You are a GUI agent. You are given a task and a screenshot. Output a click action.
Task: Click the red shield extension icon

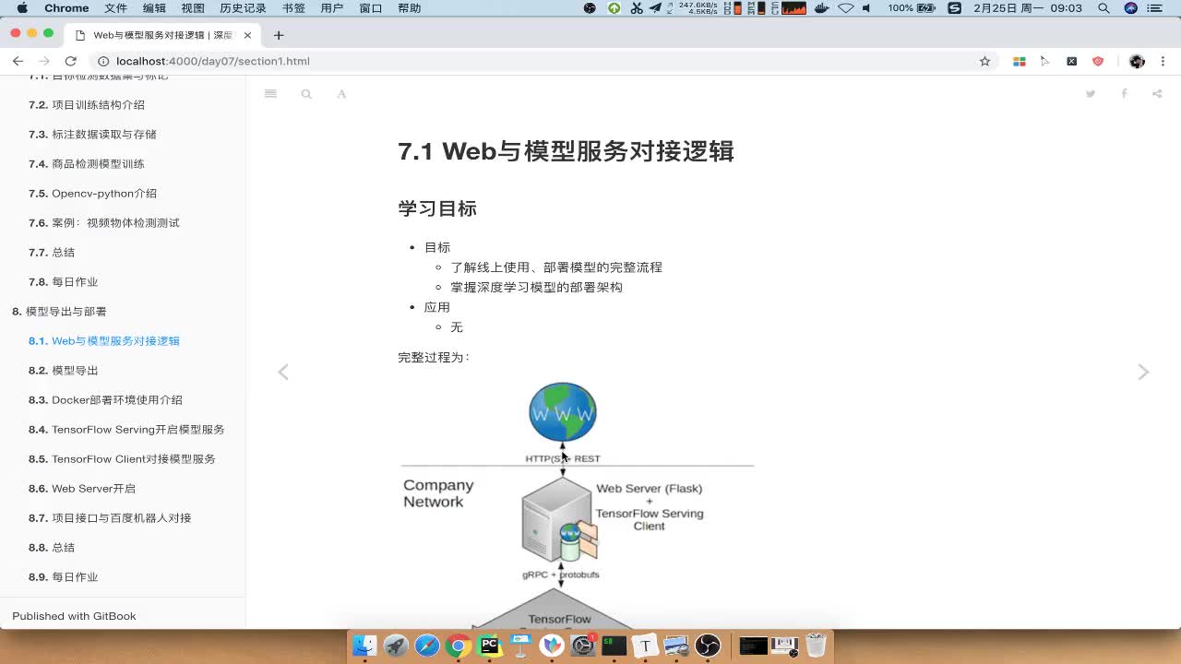1098,61
